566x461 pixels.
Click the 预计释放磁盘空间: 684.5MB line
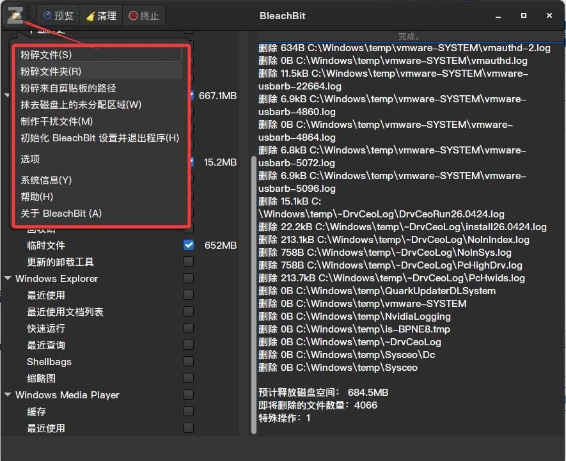click(x=324, y=393)
